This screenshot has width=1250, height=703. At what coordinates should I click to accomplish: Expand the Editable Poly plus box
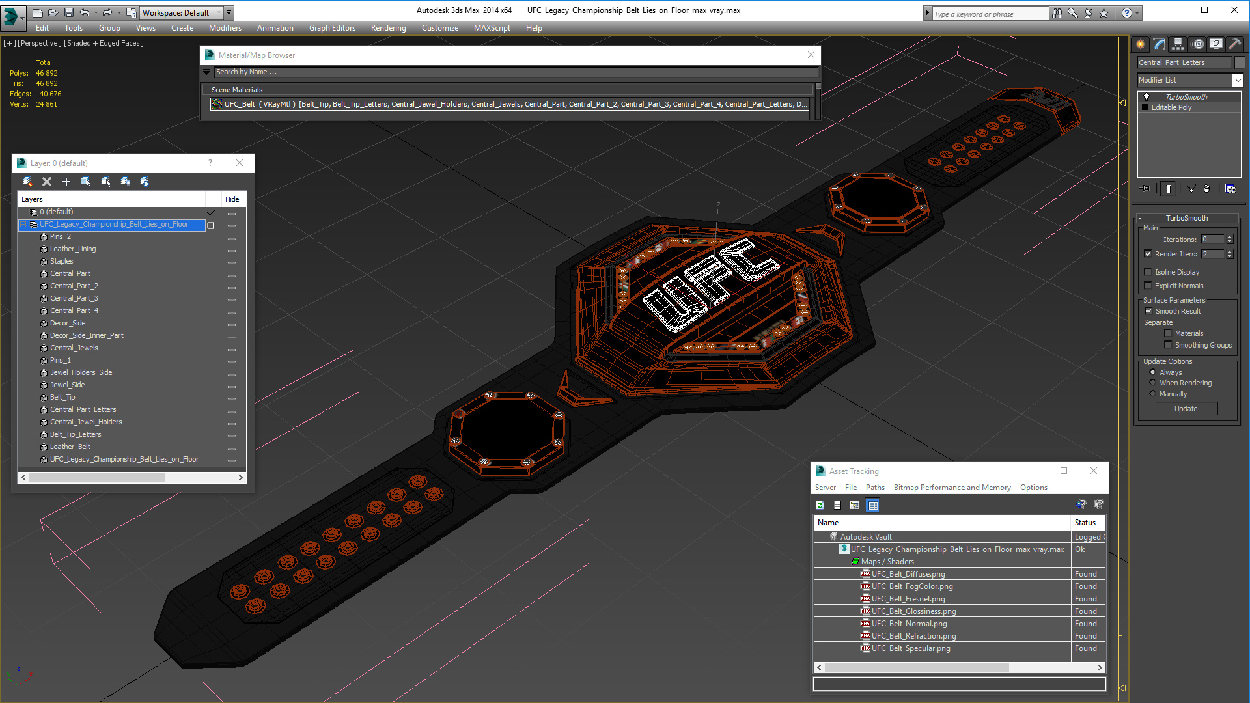pos(1145,107)
